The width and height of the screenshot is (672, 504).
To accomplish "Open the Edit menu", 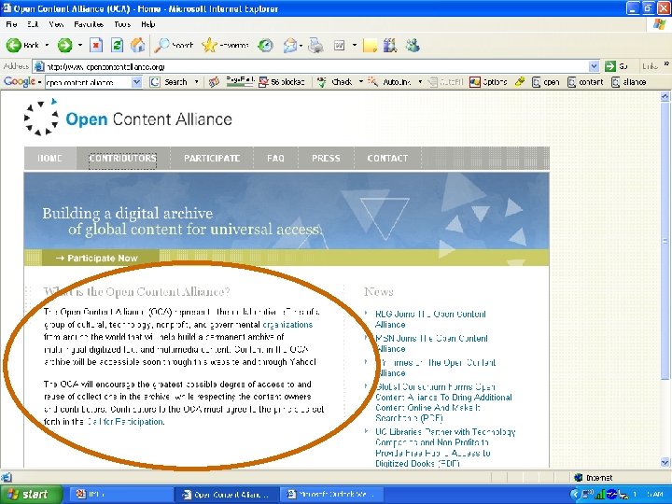I will pos(33,24).
